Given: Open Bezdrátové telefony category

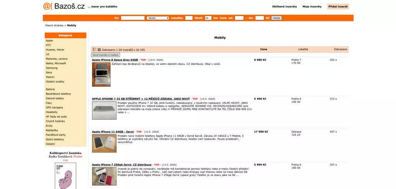Looking at the screenshot, I should click(x=58, y=94).
